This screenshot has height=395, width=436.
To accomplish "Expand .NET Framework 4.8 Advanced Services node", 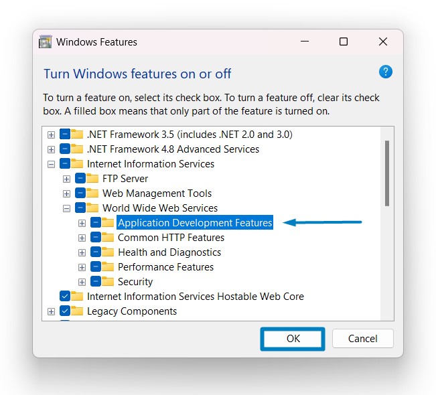I will click(51, 149).
